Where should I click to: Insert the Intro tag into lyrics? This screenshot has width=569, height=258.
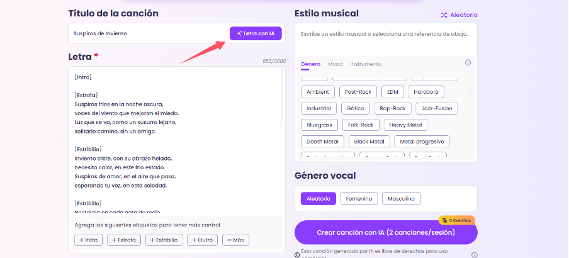click(88, 240)
